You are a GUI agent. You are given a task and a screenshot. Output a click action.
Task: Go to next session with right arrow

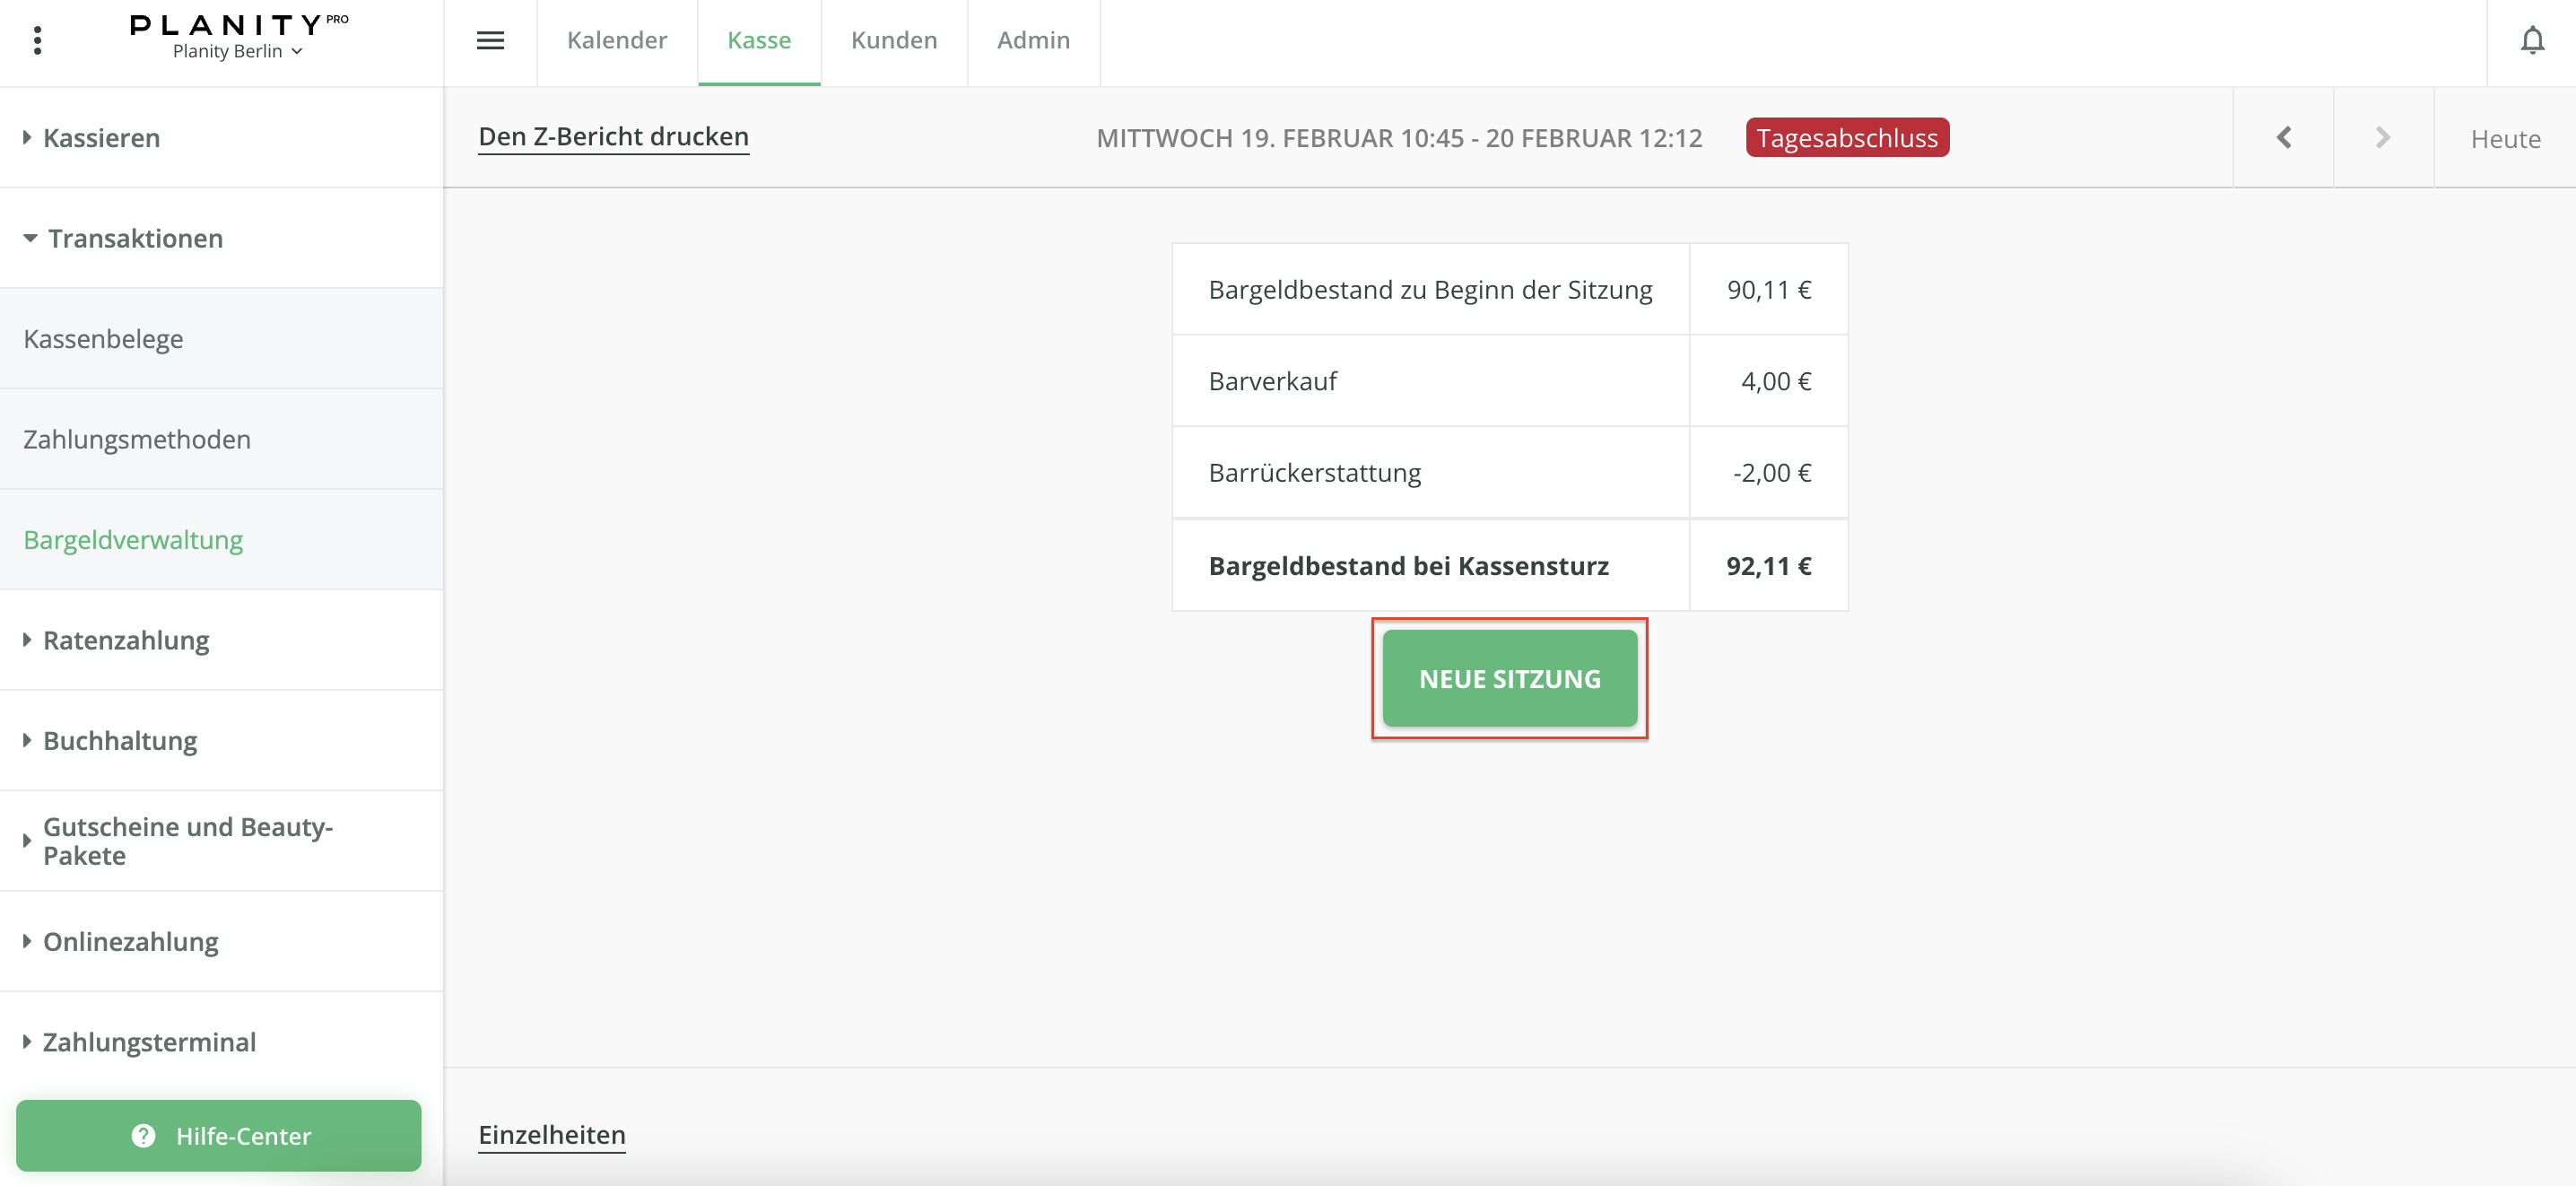pos(2383,138)
